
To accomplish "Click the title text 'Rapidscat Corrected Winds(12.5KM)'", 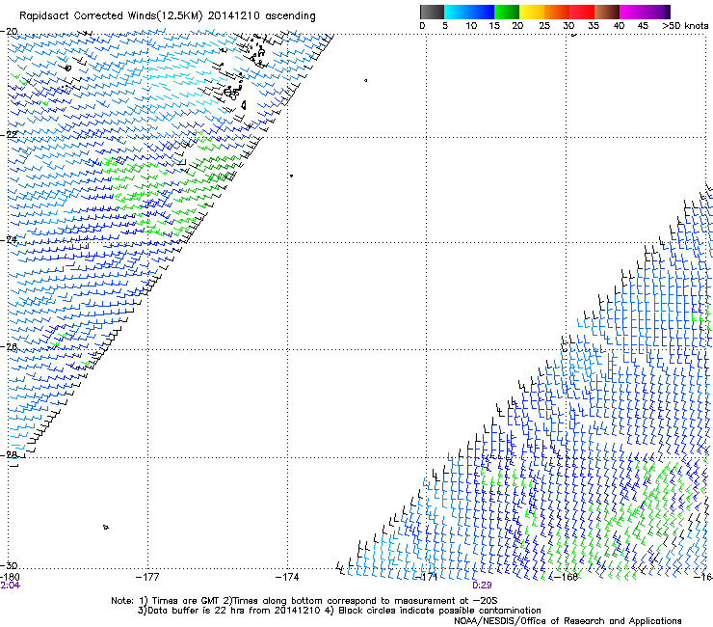I will [x=111, y=16].
